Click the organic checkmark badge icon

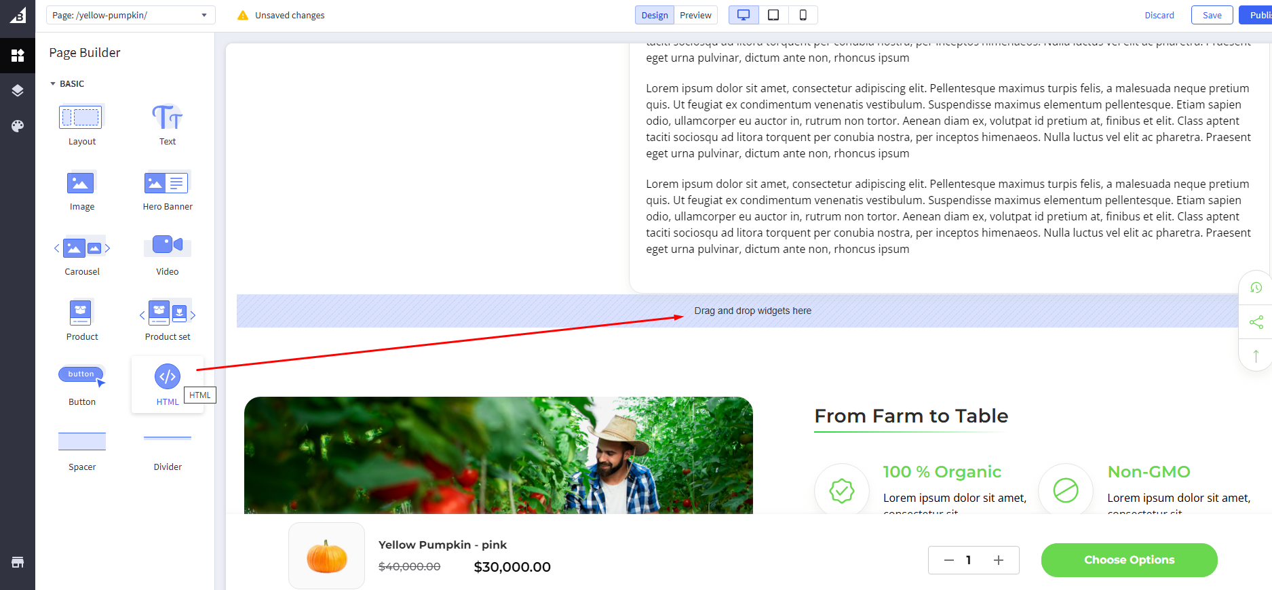tap(842, 490)
